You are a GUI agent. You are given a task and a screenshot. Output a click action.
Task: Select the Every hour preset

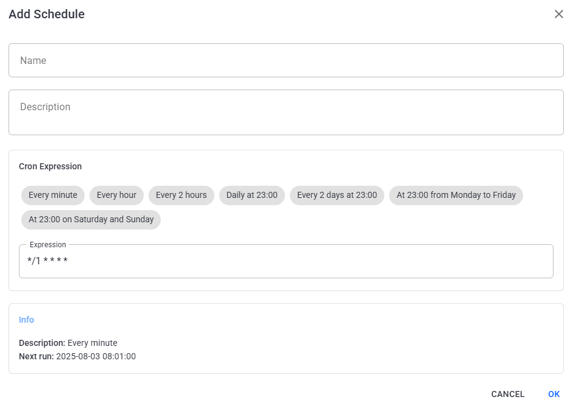116,195
